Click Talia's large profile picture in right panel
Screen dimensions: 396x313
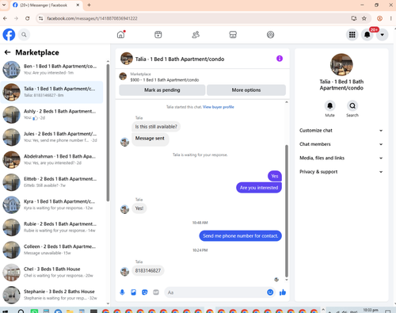[341, 65]
